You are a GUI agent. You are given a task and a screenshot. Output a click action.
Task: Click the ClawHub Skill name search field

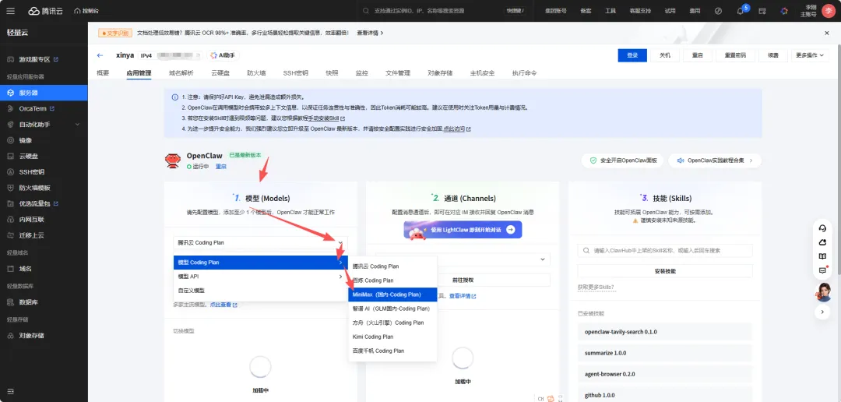tap(665, 251)
